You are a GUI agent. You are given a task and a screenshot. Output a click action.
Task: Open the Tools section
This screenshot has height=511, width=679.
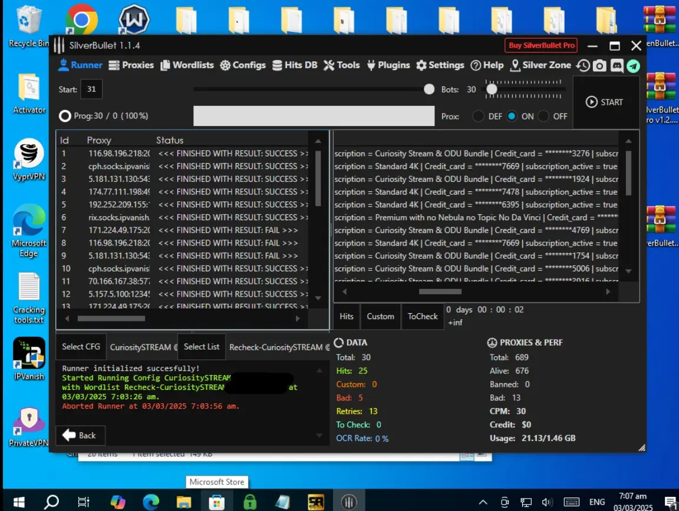pyautogui.click(x=342, y=65)
